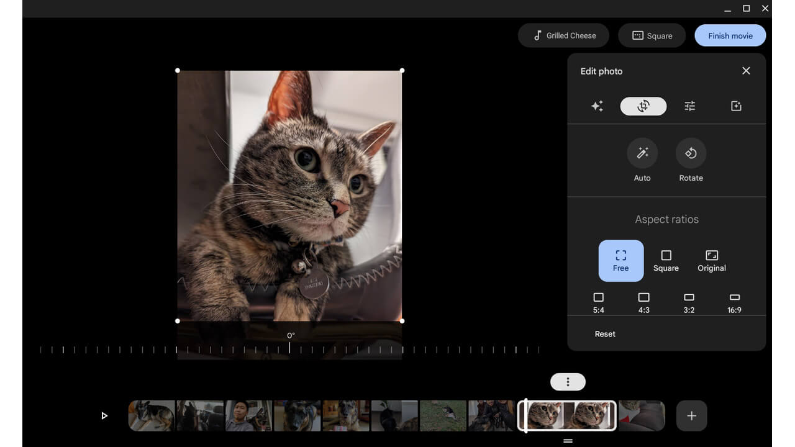Rotate the photo with the Rotate icon
This screenshot has width=795, height=447.
tap(691, 153)
